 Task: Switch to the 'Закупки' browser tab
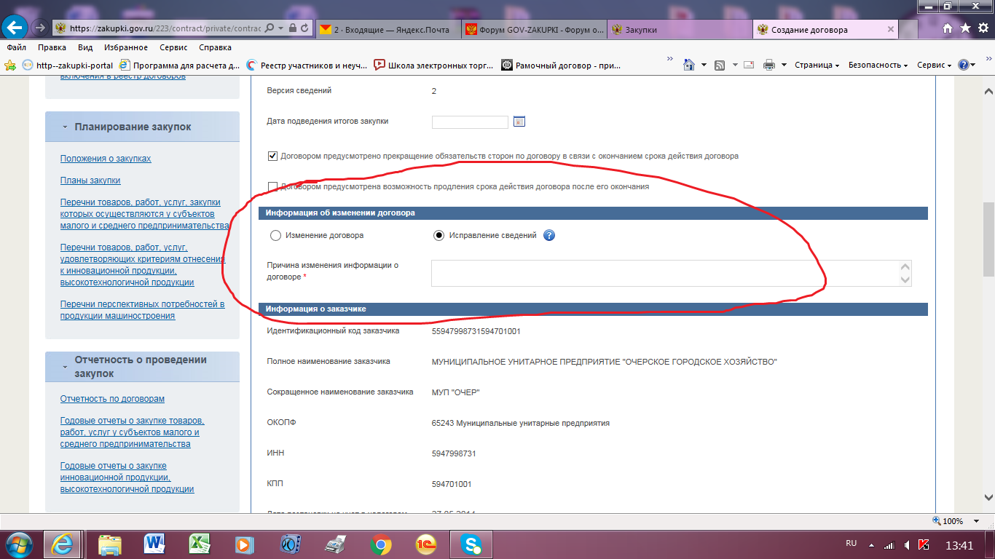pyautogui.click(x=641, y=30)
